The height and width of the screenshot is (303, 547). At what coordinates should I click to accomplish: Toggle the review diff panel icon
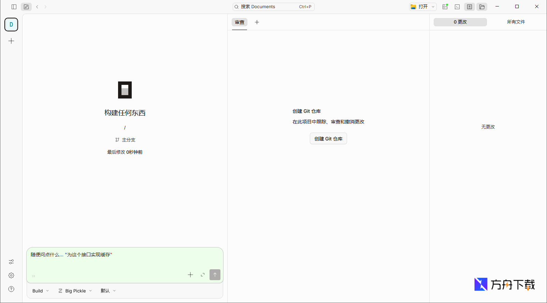(470, 7)
